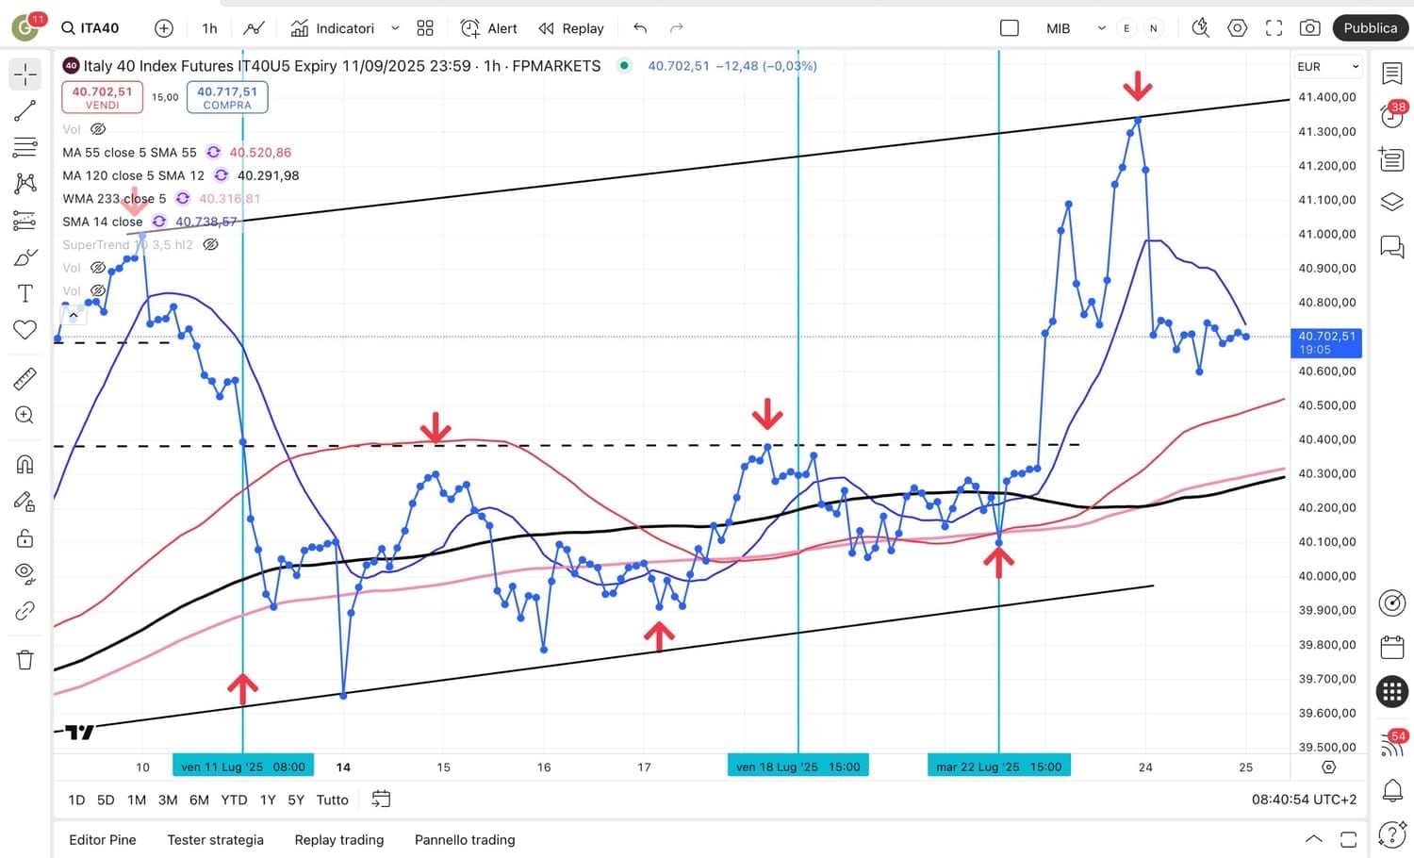Create an alert with Alert button
1414x858 pixels.
(x=489, y=28)
